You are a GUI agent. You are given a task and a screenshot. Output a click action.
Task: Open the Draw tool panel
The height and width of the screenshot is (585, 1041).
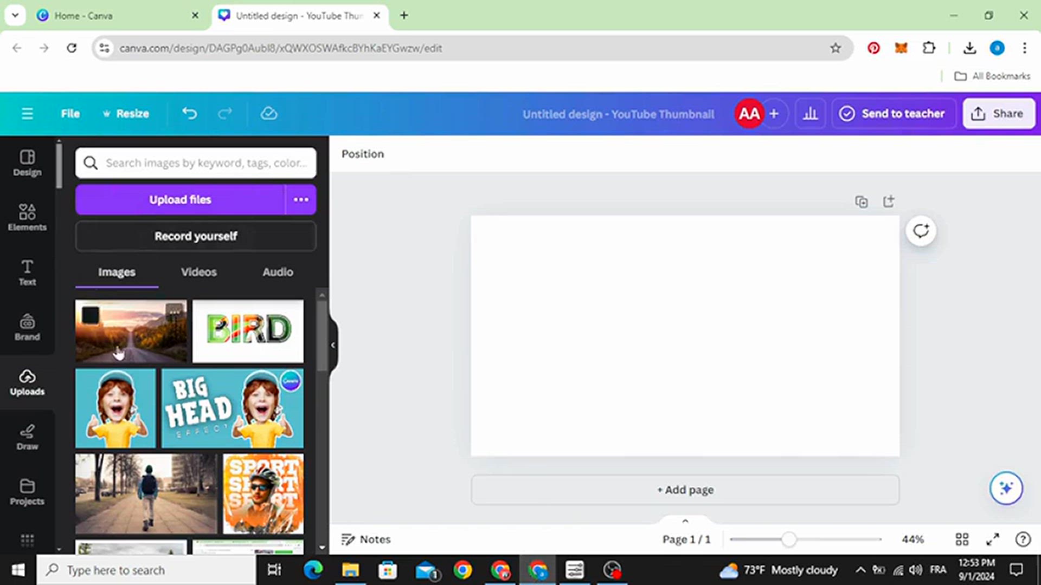tap(27, 437)
